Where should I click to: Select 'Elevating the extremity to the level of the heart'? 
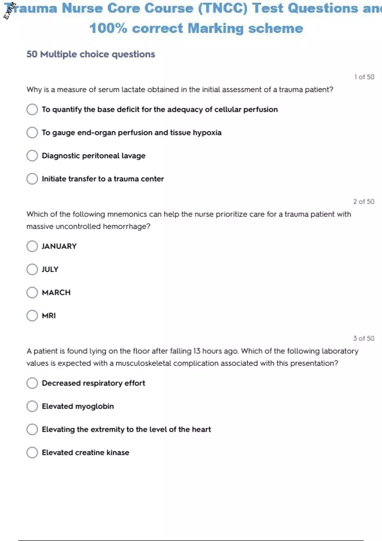click(x=32, y=429)
